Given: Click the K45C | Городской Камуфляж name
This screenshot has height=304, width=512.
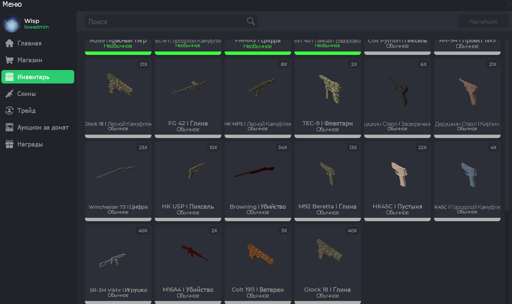Looking at the screenshot, I should 467,207.
